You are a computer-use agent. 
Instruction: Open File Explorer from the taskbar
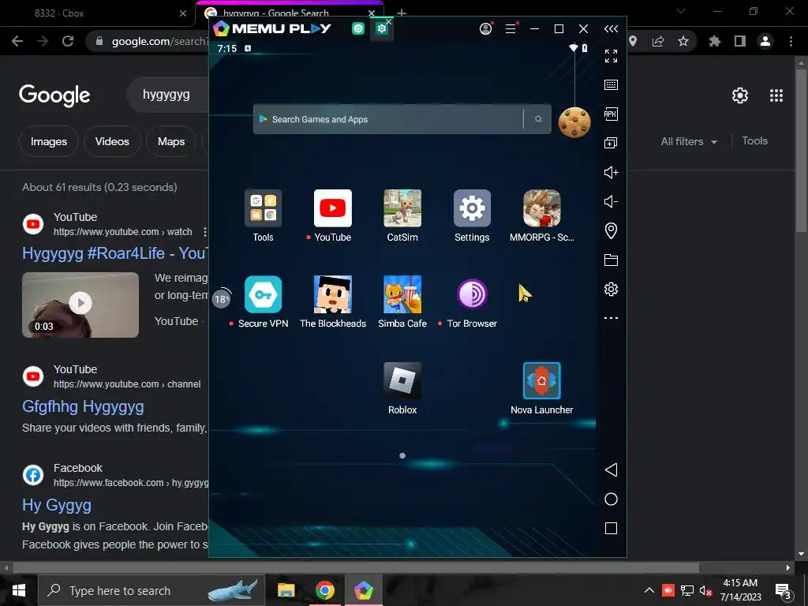tap(286, 590)
